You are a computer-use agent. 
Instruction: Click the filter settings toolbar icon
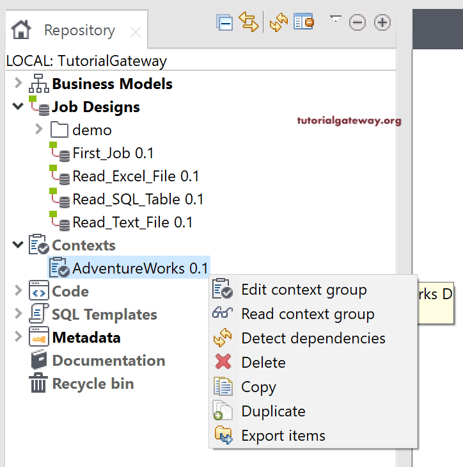303,23
